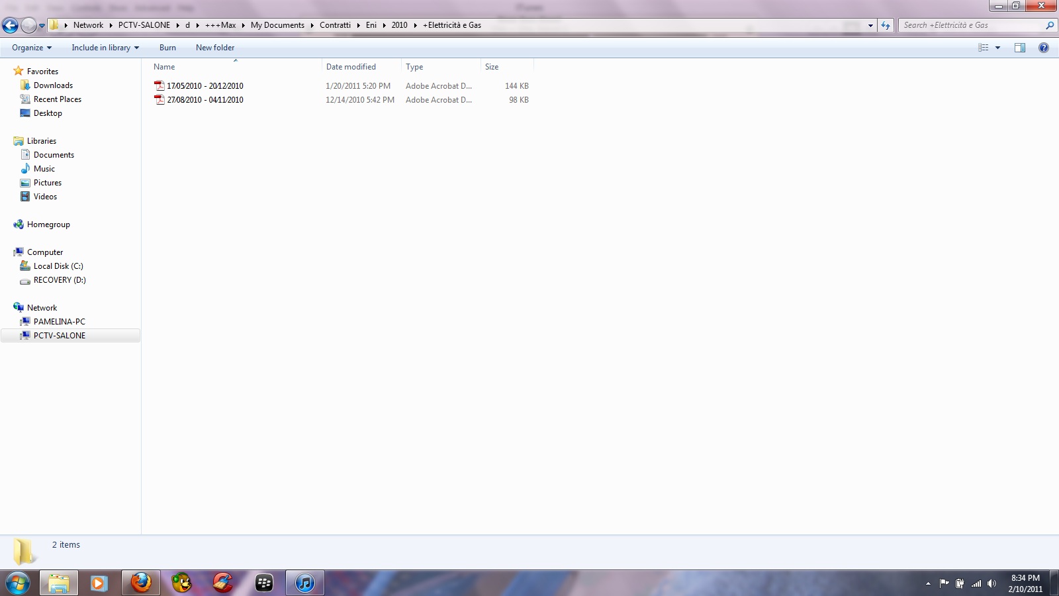Open the Pictures library
The image size is (1059, 596).
pos(48,183)
